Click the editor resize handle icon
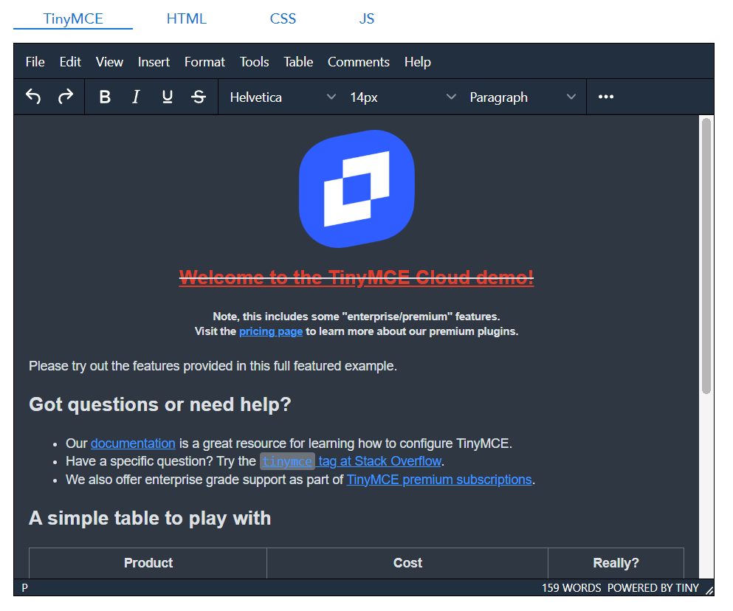 (x=709, y=590)
